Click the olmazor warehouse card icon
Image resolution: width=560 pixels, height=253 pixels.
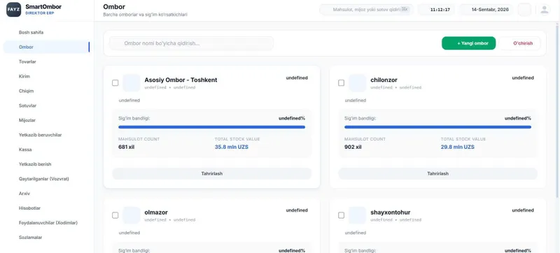coord(132,215)
